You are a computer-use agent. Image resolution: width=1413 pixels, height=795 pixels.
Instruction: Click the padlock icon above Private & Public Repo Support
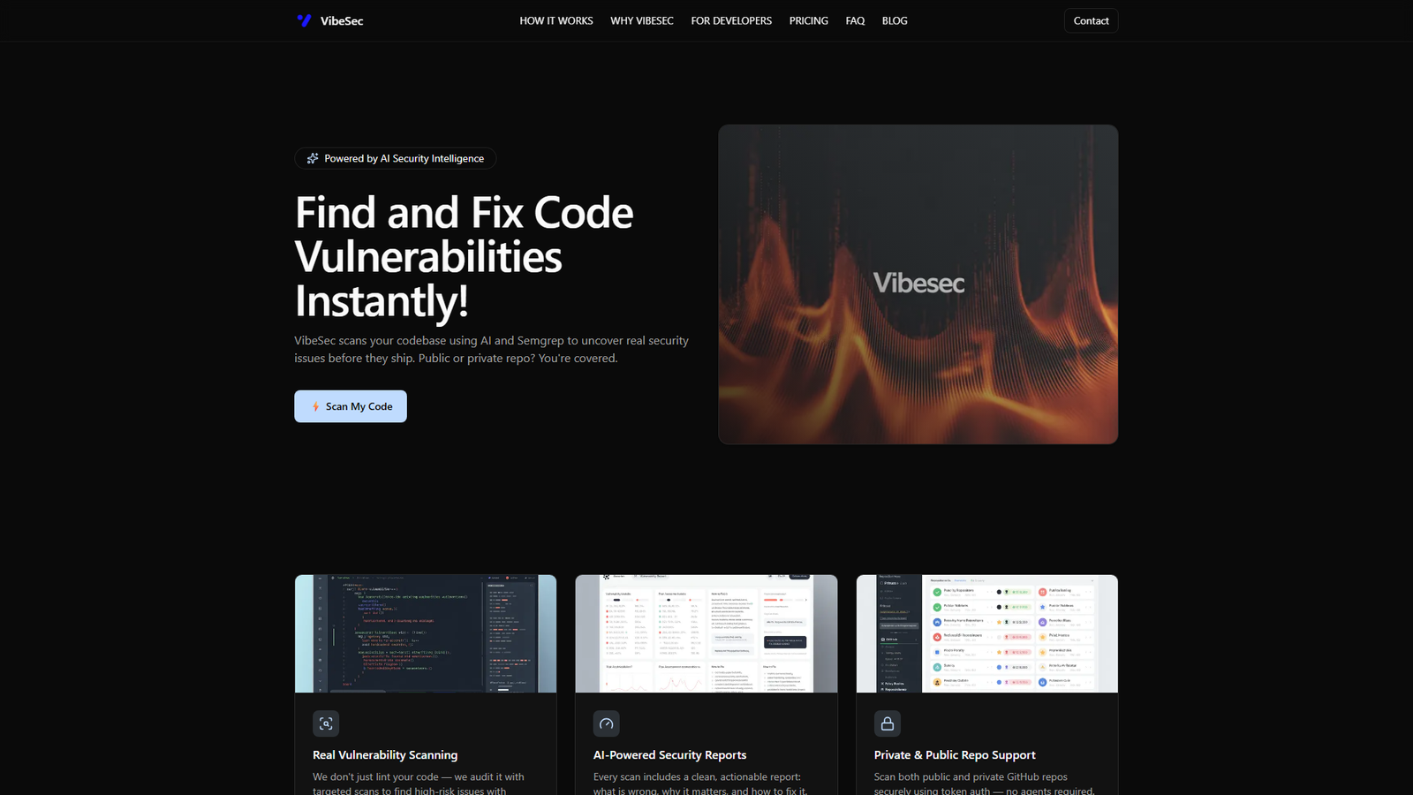point(887,723)
